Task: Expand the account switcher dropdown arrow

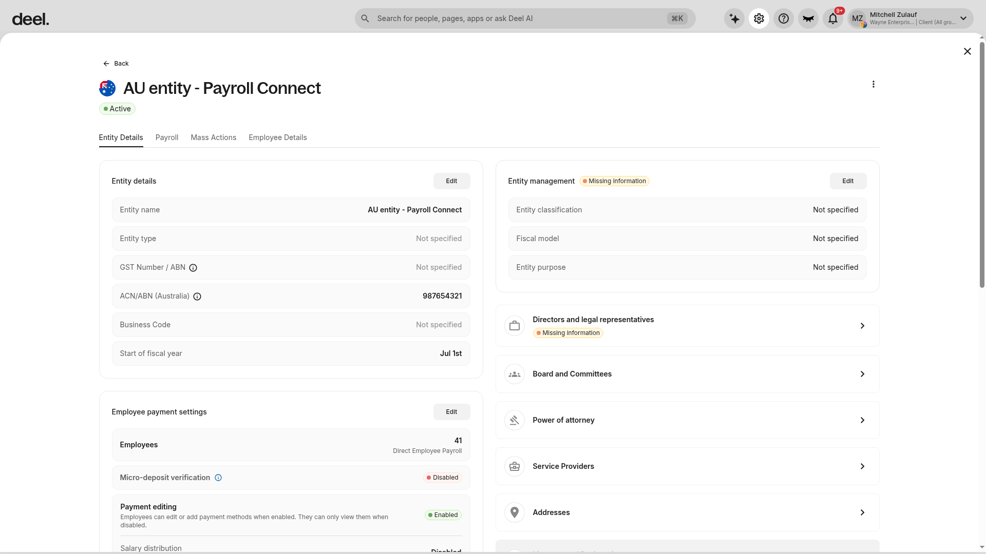Action: pos(963,18)
